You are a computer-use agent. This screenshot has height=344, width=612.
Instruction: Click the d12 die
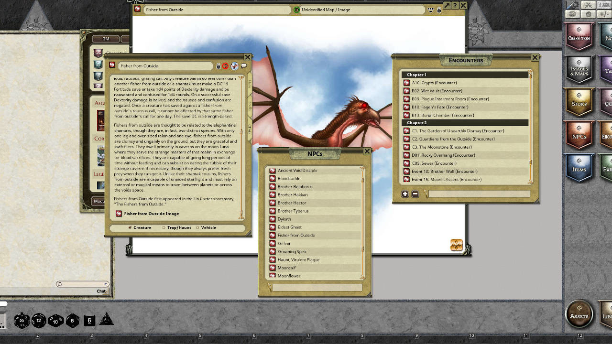[x=39, y=321]
